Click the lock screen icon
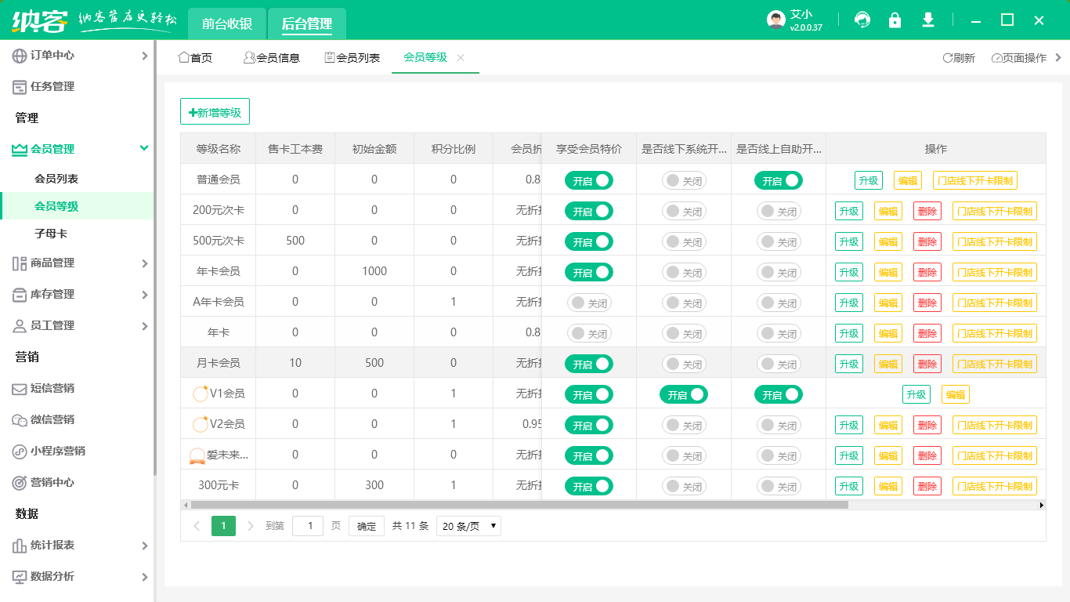This screenshot has height=602, width=1070. [895, 20]
